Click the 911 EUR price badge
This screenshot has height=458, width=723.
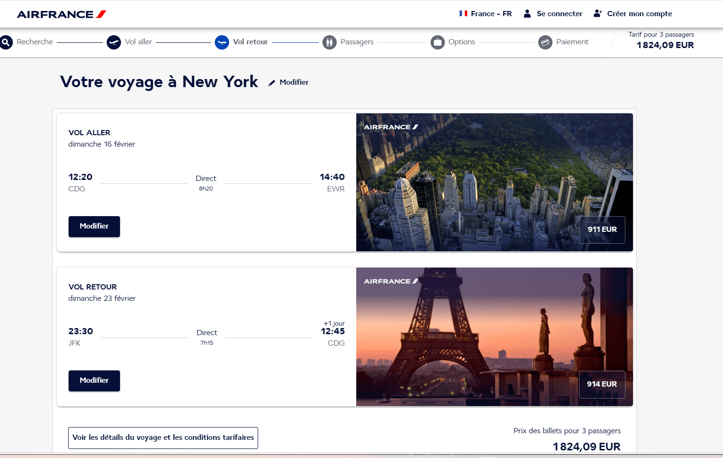(x=602, y=229)
